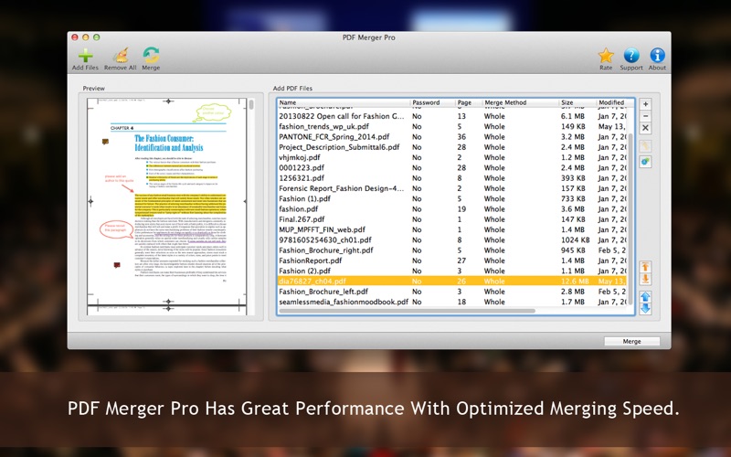
Task: Select Fashion (1).pdf in the list
Action: (x=452, y=198)
